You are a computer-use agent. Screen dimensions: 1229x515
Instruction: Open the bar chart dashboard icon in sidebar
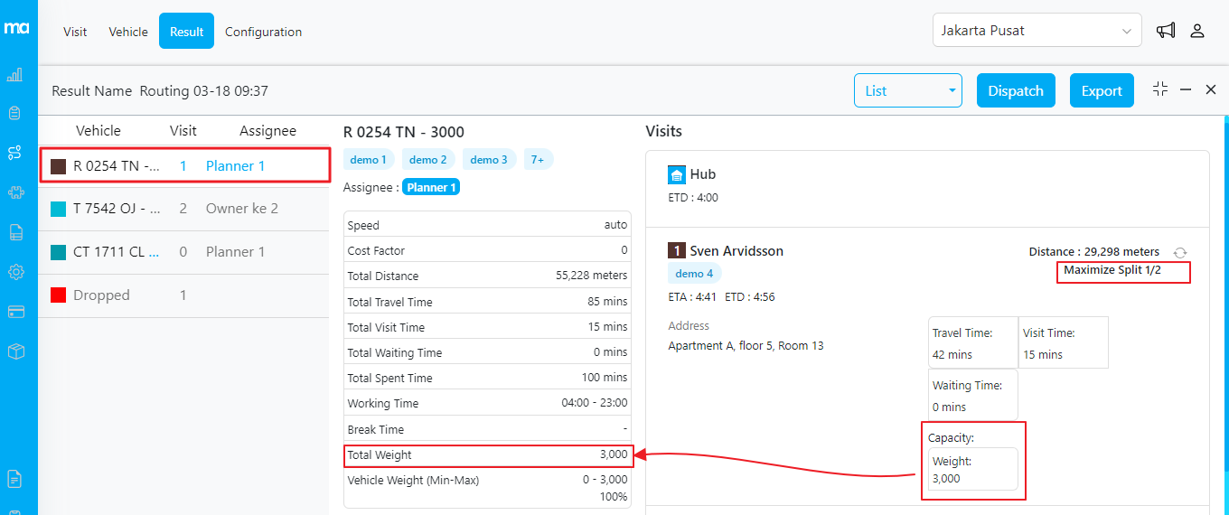point(15,75)
